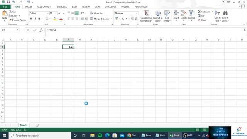This screenshot has height=139, width=247.
Task: Click the Save icon in quick access toolbar
Action: 8,2
